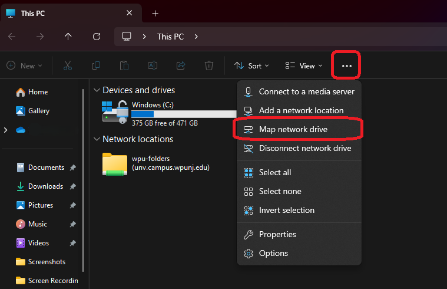This screenshot has width=447, height=289.
Task: Open the View dropdown
Action: (x=304, y=65)
